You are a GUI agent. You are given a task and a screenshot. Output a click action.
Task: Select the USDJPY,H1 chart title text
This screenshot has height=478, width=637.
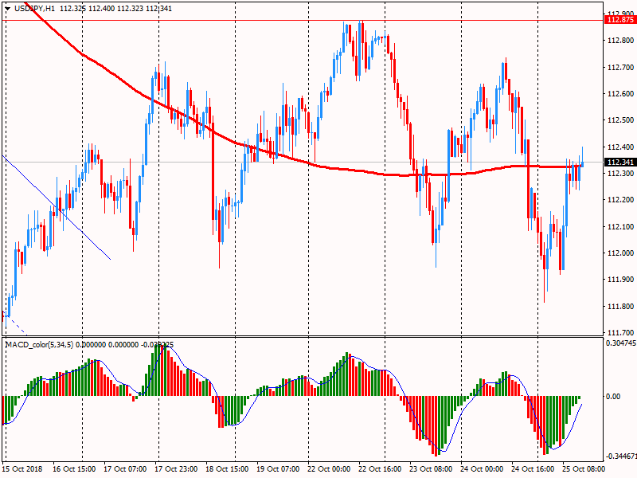click(34, 9)
